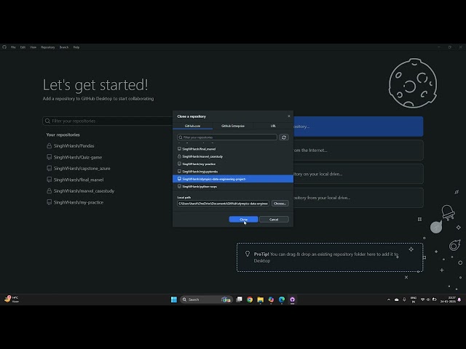Click the Clone from the Internet option behind dialog
Image resolution: width=466 pixels, height=349 pixels.
coord(358,151)
